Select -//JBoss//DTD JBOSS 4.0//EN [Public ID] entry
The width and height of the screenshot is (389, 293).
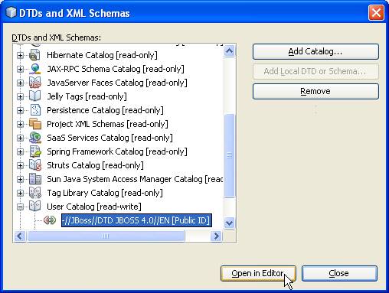tap(136, 220)
